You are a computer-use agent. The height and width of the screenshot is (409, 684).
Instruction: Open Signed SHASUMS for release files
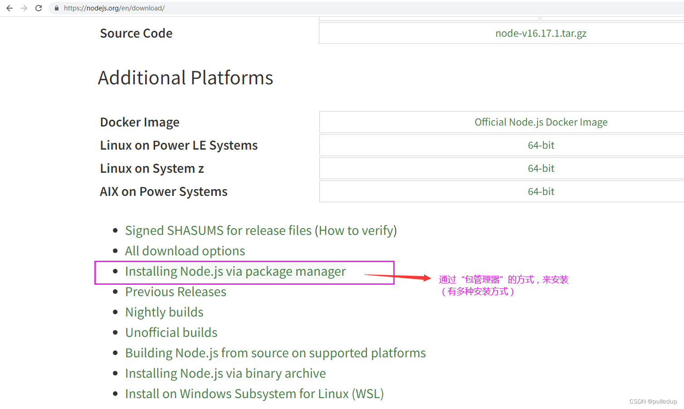pos(219,231)
